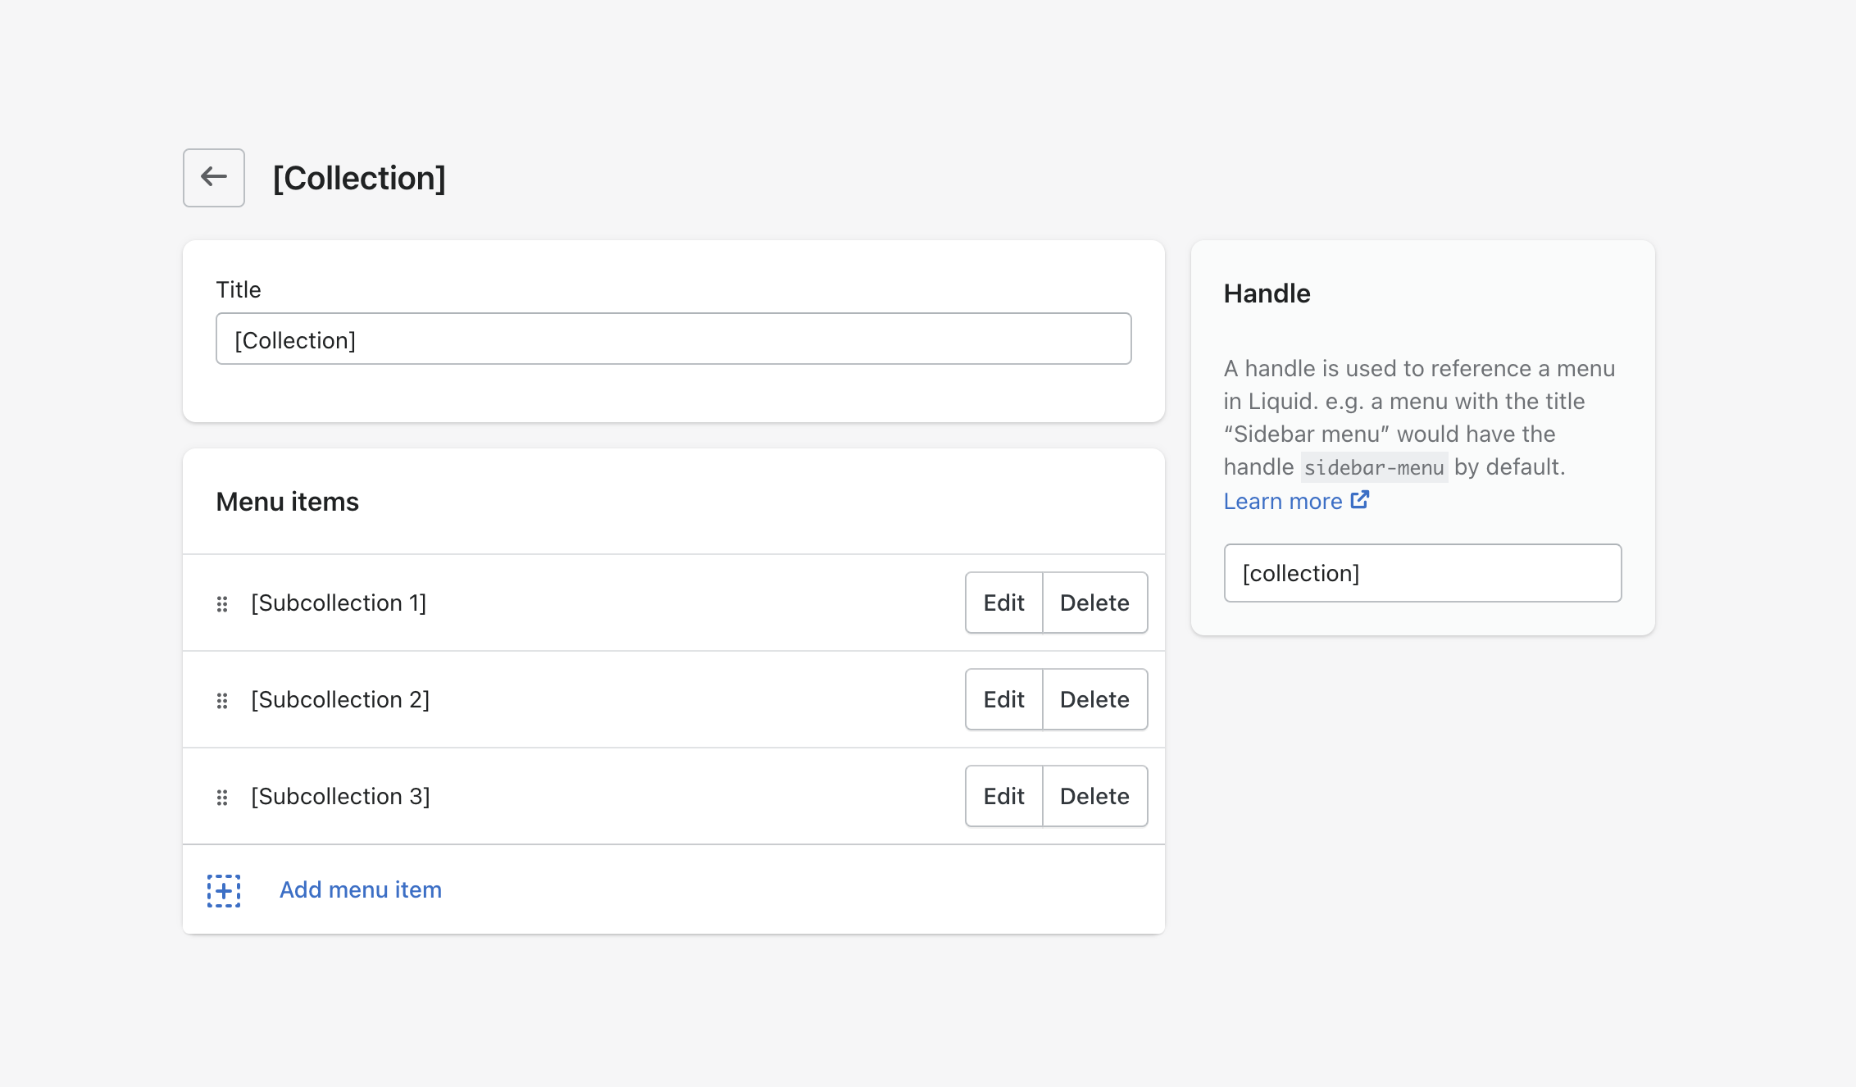Click the drag handle icon for Subcollection 1
The width and height of the screenshot is (1856, 1087).
224,602
